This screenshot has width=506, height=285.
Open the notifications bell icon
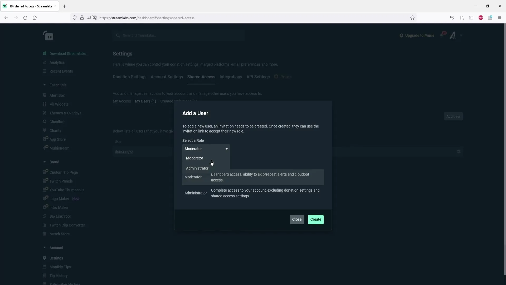coord(442,35)
